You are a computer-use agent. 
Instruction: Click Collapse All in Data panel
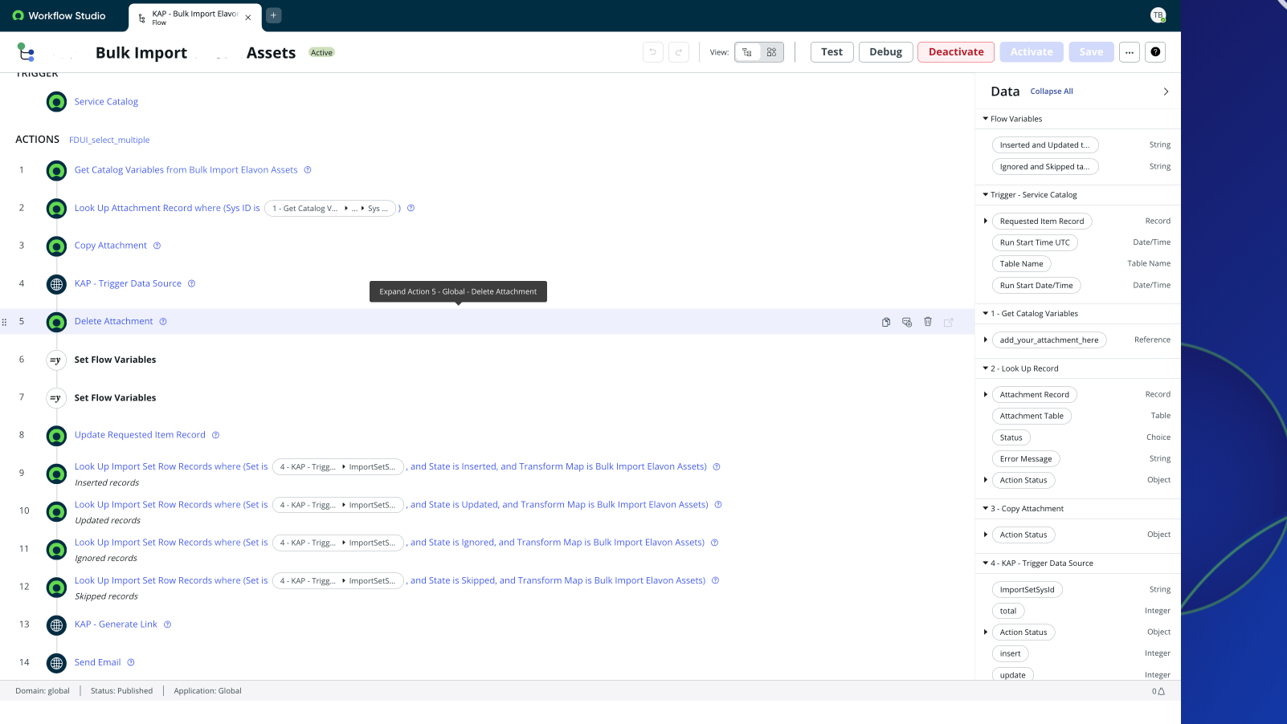coord(1052,92)
